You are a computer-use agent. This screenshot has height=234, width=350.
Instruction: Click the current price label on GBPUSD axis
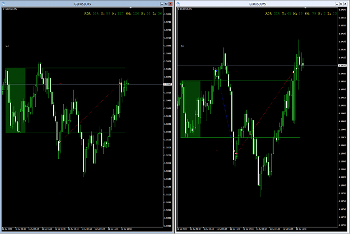coord(167,84)
